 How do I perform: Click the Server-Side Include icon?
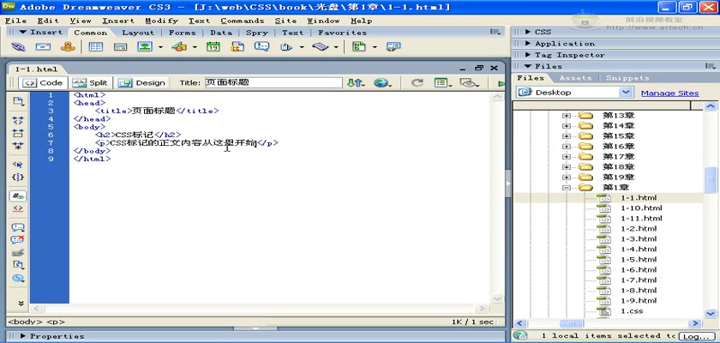237,46
